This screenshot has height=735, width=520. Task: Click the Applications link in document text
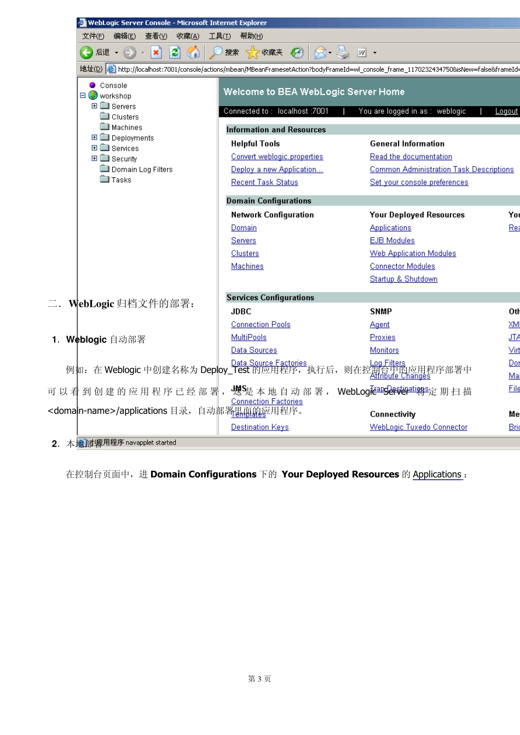(437, 474)
